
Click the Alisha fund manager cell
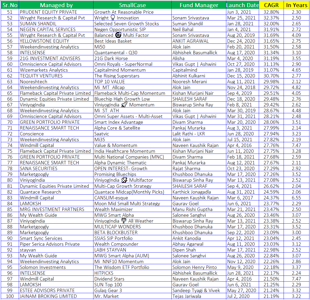pyautogui.click(x=199, y=58)
